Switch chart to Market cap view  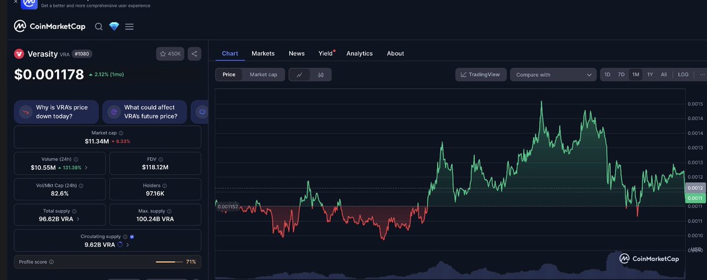pos(263,75)
